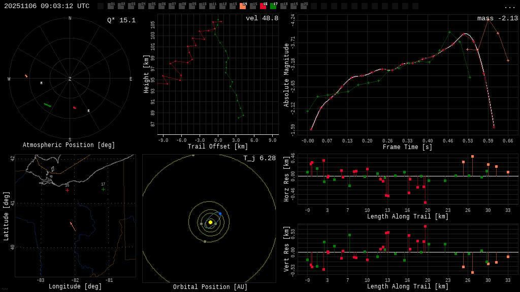520x292 pixels.
Task: Click the Latitude [deg] axis label
Action: [x=6, y=216]
